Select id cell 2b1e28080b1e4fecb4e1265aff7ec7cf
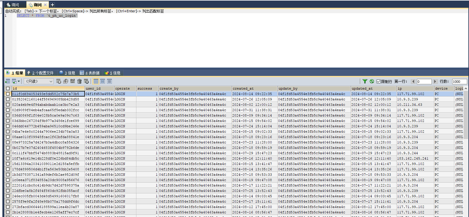Image resolution: width=469 pixels, height=217 pixels. click(48, 212)
